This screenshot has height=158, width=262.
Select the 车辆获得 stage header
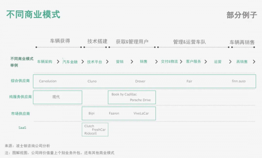[x=60, y=41]
